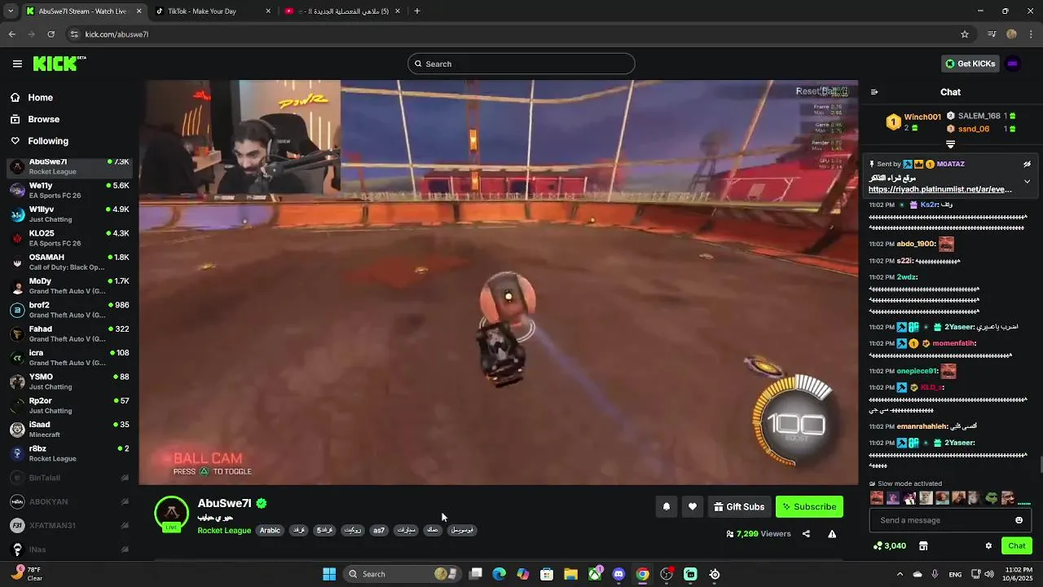The width and height of the screenshot is (1043, 587).
Task: Open brof2 channel in sidebar
Action: [x=69, y=310]
